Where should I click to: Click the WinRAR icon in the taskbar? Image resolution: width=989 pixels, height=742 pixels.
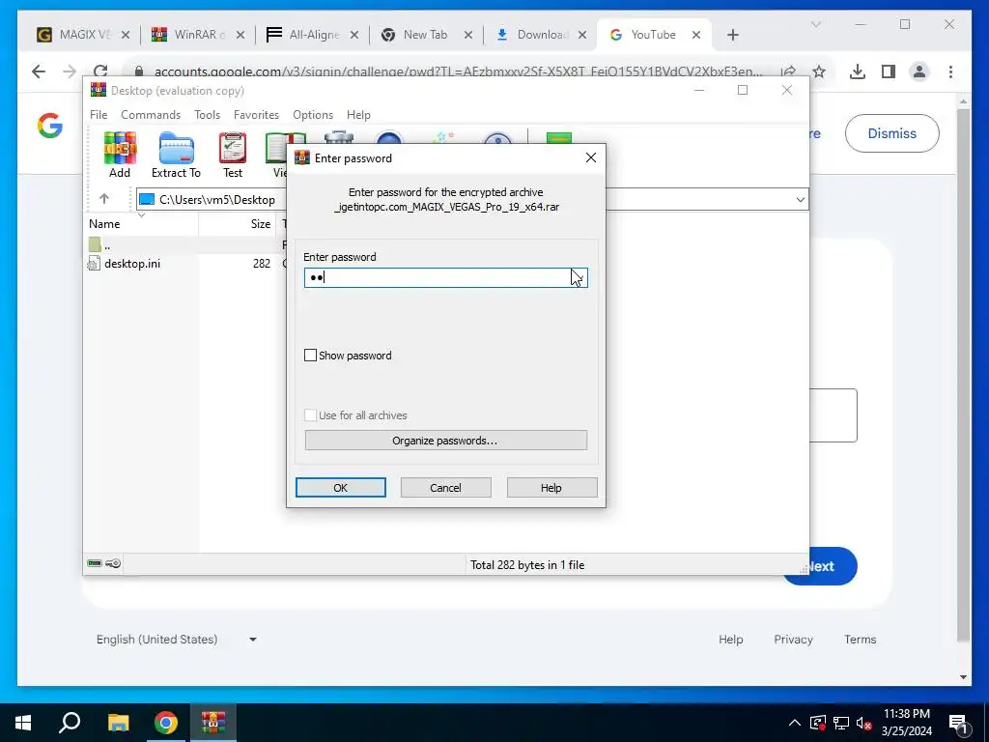[x=213, y=723]
